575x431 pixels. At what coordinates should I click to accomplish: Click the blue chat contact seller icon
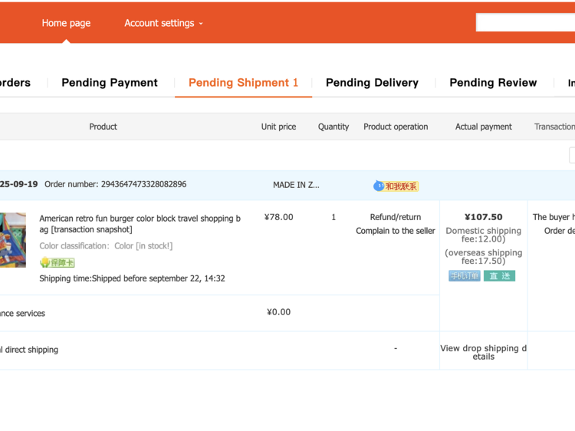click(x=379, y=186)
